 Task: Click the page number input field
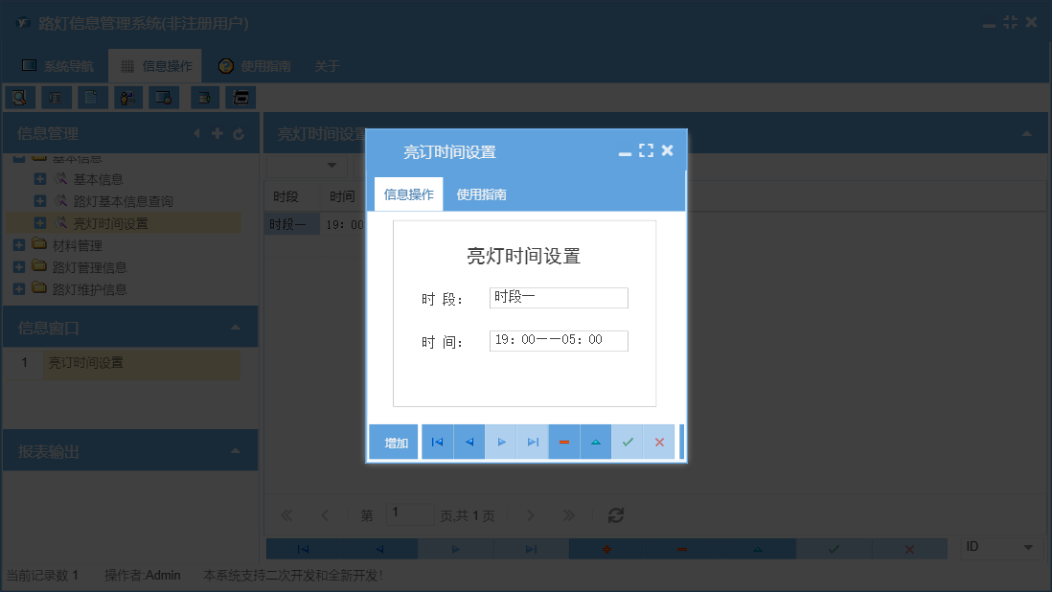[410, 514]
